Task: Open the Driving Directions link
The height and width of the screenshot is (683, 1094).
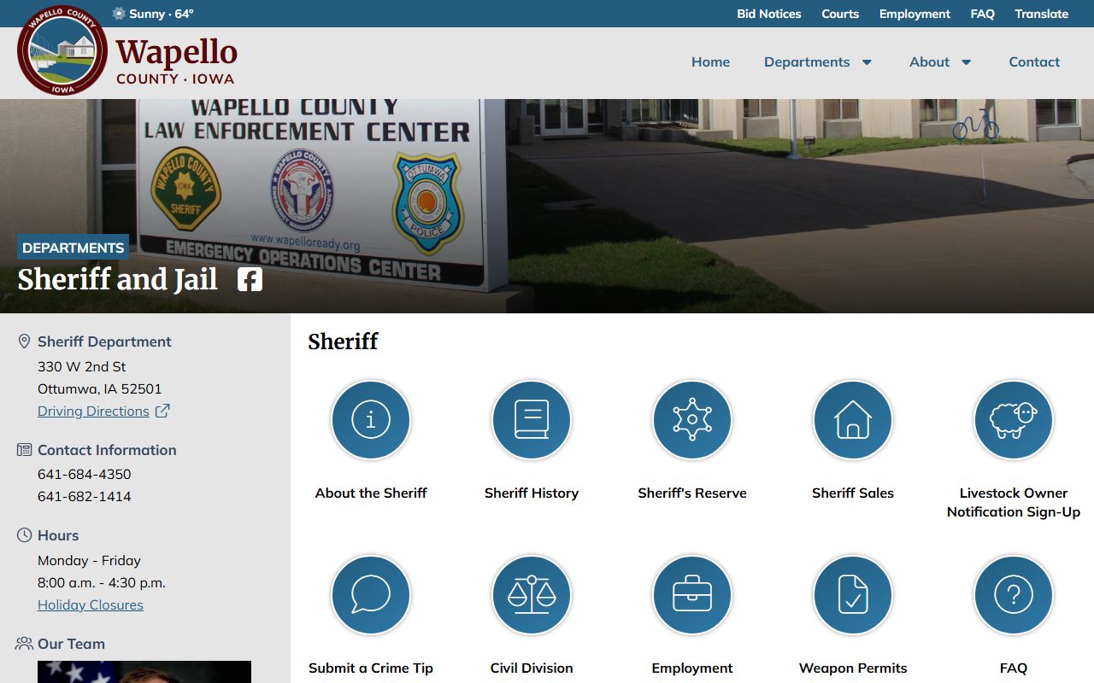Action: coord(93,411)
